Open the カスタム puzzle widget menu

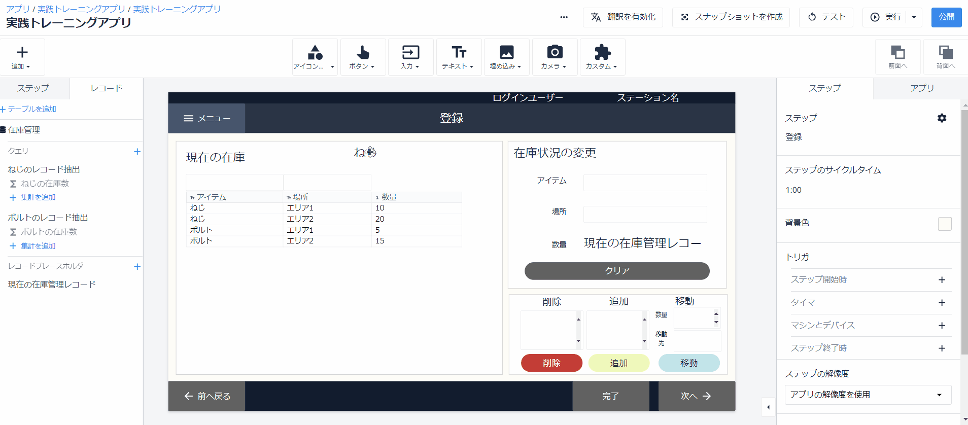[602, 57]
